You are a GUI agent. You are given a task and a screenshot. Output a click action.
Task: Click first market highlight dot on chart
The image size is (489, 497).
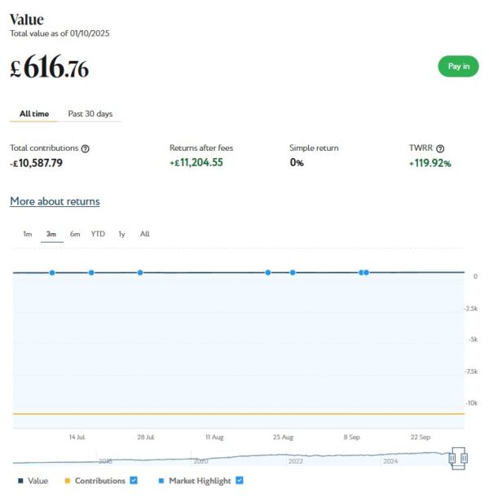click(52, 272)
